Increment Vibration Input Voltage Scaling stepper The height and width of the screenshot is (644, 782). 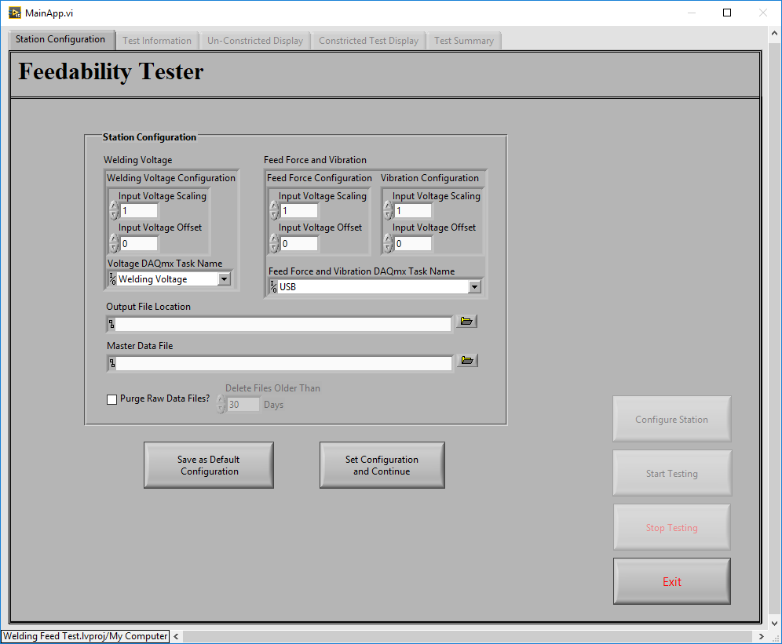388,206
